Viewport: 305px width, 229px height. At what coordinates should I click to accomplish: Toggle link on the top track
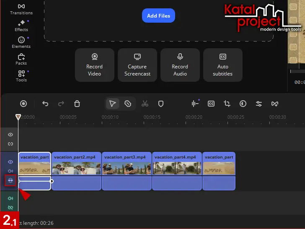tap(10, 144)
